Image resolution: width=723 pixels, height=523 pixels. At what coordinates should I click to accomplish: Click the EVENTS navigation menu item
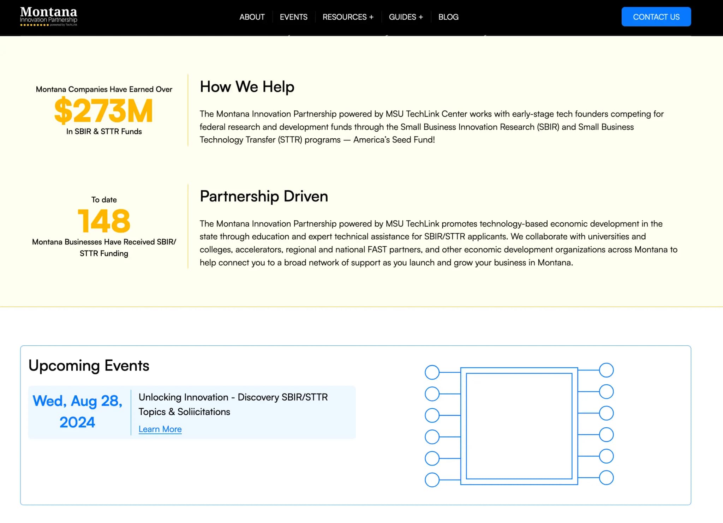pyautogui.click(x=293, y=17)
